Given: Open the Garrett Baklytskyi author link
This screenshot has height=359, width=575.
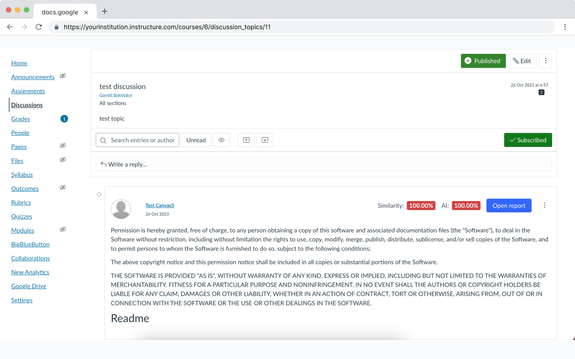Looking at the screenshot, I should tap(116, 95).
